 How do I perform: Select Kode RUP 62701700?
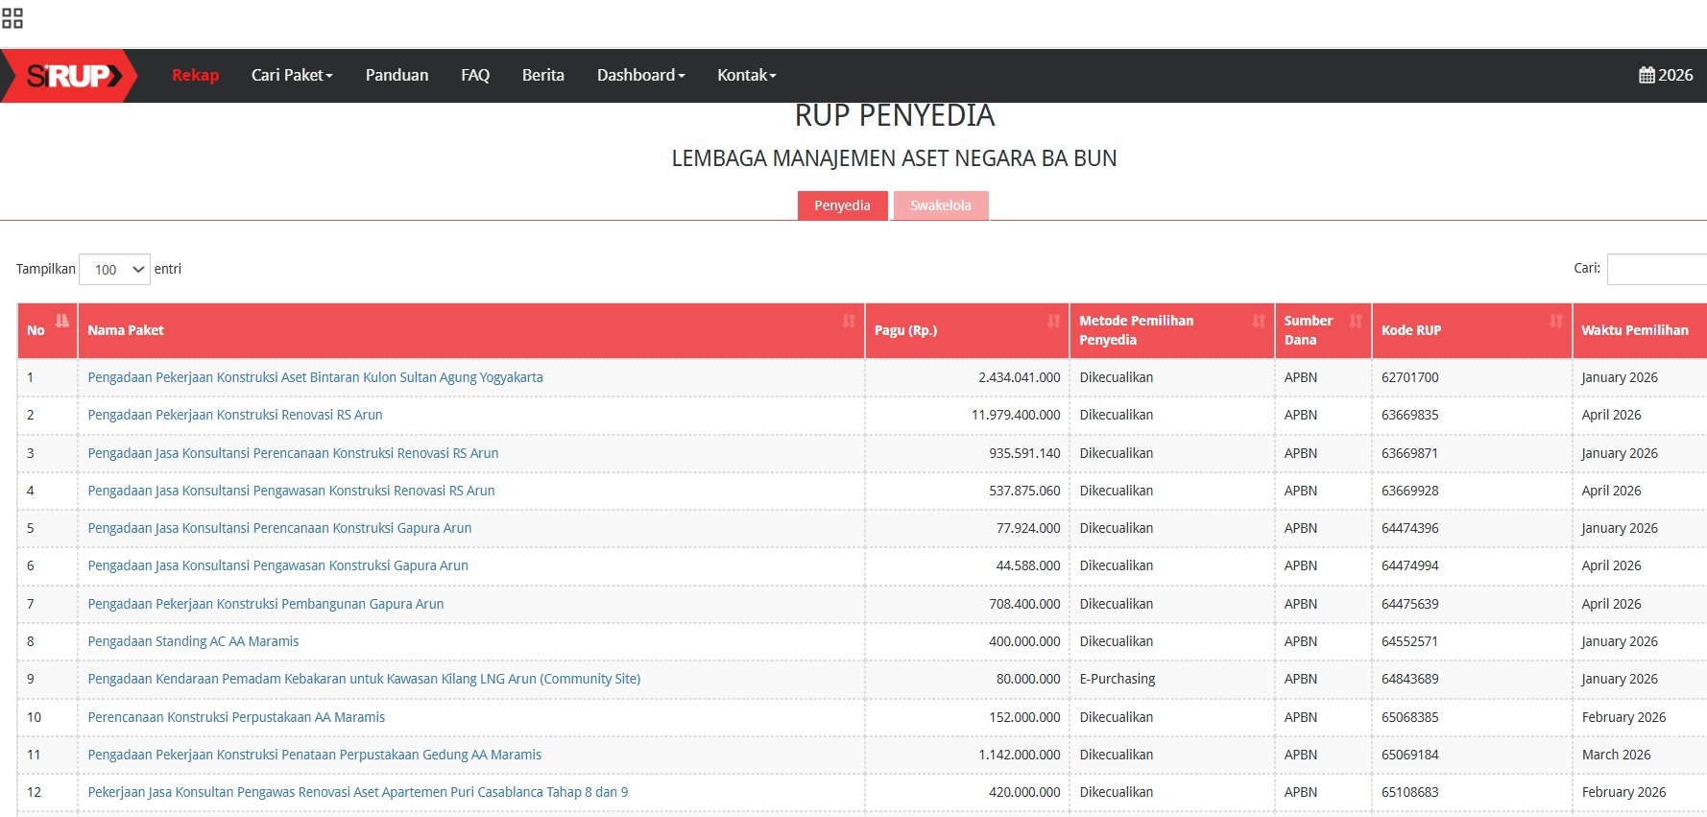tap(1409, 377)
